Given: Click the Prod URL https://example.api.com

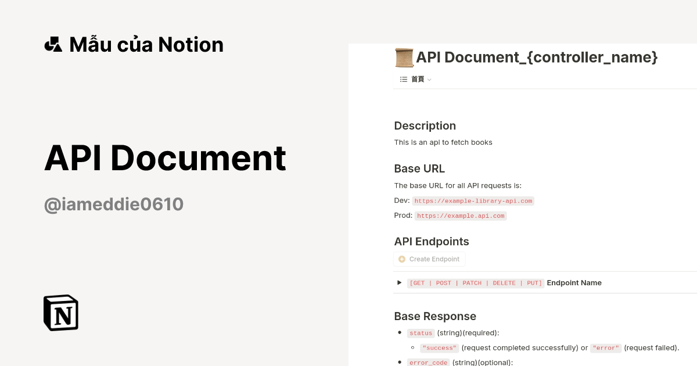Looking at the screenshot, I should pos(461,216).
